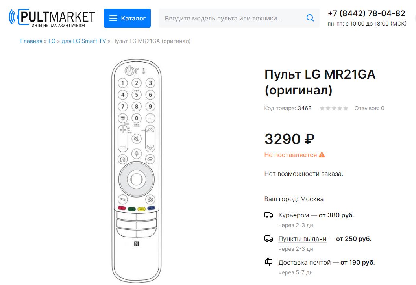Screen dimensions: 416x285
Task: Click the courier truck icon
Action: [x=269, y=215]
